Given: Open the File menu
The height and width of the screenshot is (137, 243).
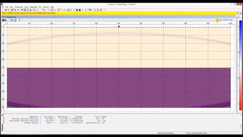Looking at the screenshot, I should point(3,7).
